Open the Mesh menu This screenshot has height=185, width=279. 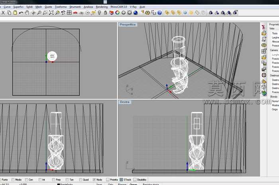[39, 7]
